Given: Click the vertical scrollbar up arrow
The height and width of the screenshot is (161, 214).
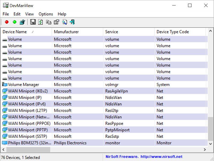Looking at the screenshot, I should click(x=211, y=31).
